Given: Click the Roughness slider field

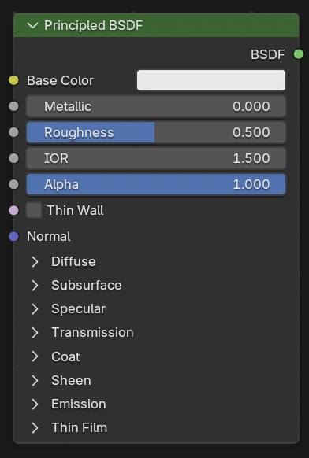Looking at the screenshot, I should pos(156,133).
